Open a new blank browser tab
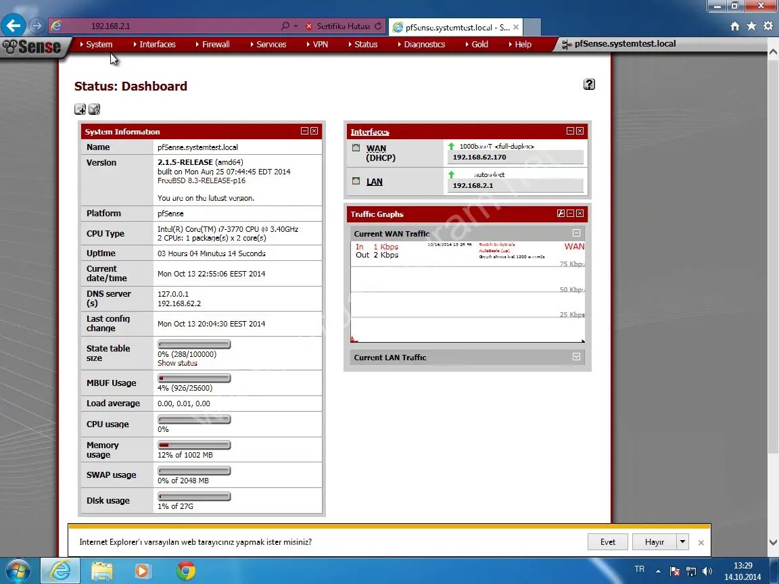The width and height of the screenshot is (779, 584). pyautogui.click(x=532, y=27)
